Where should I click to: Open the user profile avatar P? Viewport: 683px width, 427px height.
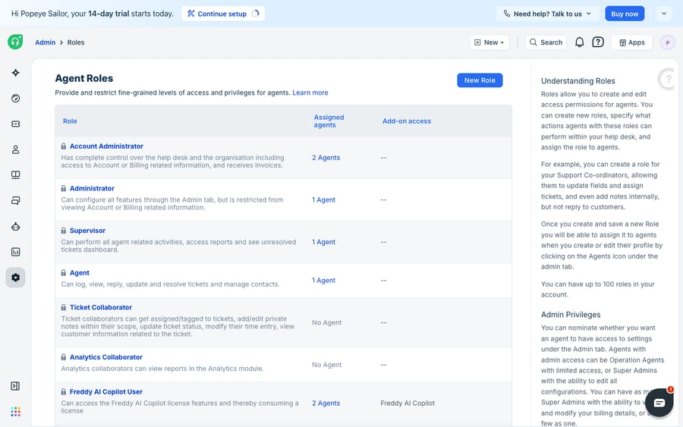(x=667, y=42)
